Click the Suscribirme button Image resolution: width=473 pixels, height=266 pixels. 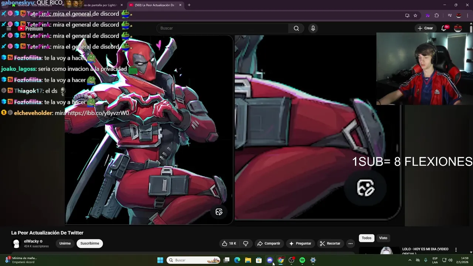[x=90, y=243]
